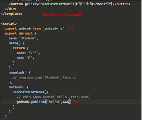Viewport: 142px width, 120px height.
Task: Click the commented console.log('Student',this.x) line
Action: click(45, 78)
